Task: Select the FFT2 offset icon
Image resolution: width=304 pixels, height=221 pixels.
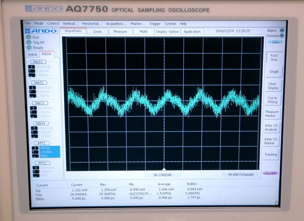Action: [36, 172]
